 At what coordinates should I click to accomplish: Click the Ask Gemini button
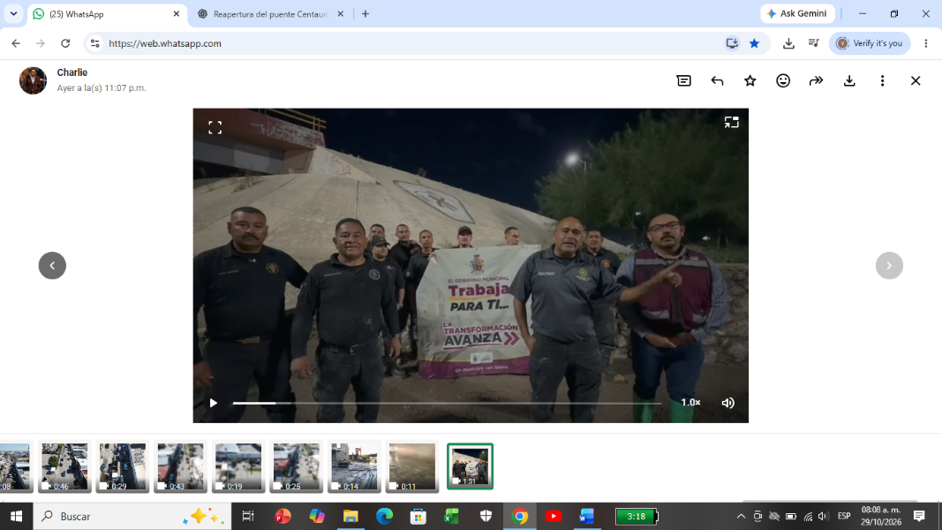click(797, 14)
